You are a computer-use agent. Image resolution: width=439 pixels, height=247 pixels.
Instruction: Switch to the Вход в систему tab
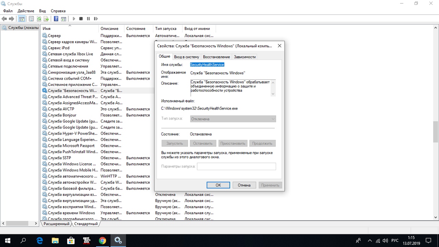click(186, 57)
